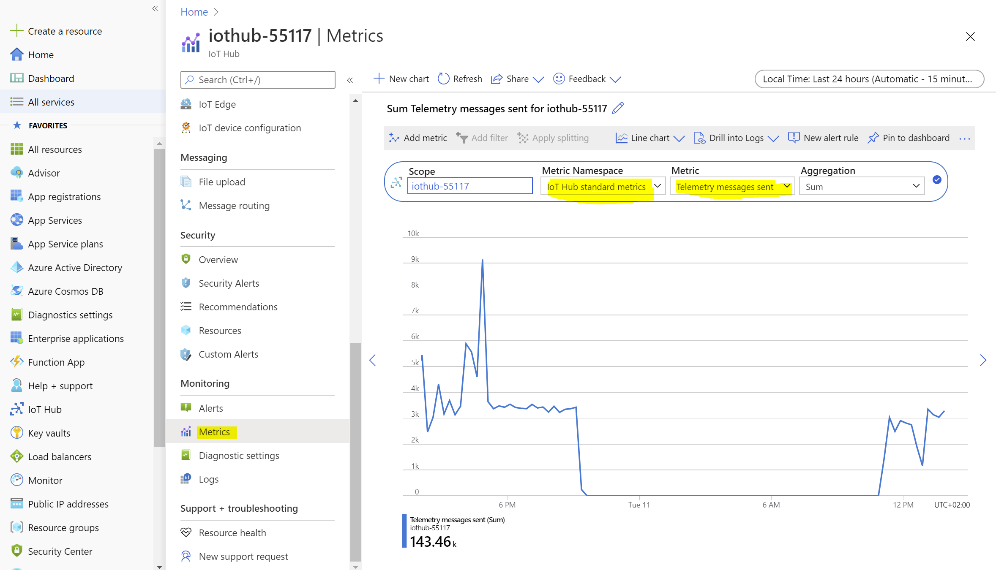Open the Dashboard sidebar item
Viewport: 996px width, 570px height.
coord(51,79)
